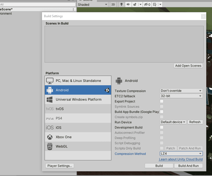This screenshot has height=176, width=212.
Task: Click the tvOS logo icon
Action: pyautogui.click(x=50, y=109)
